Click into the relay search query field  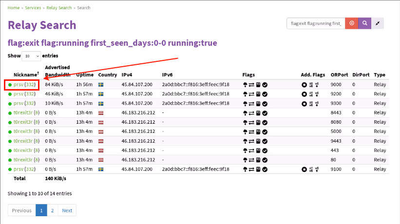point(316,23)
